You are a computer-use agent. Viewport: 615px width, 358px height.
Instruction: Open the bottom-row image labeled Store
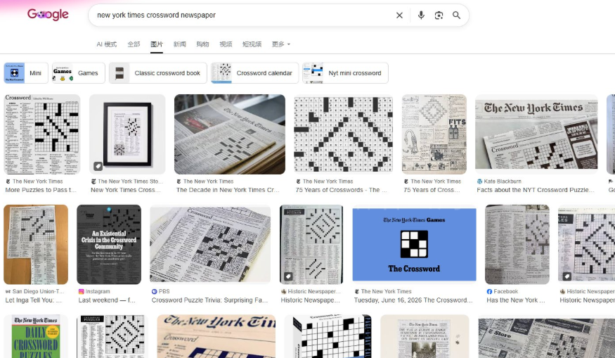(546, 338)
